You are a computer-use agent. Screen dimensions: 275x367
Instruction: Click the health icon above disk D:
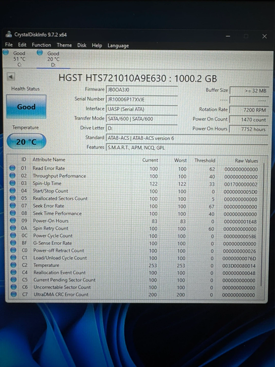(x=40, y=53)
